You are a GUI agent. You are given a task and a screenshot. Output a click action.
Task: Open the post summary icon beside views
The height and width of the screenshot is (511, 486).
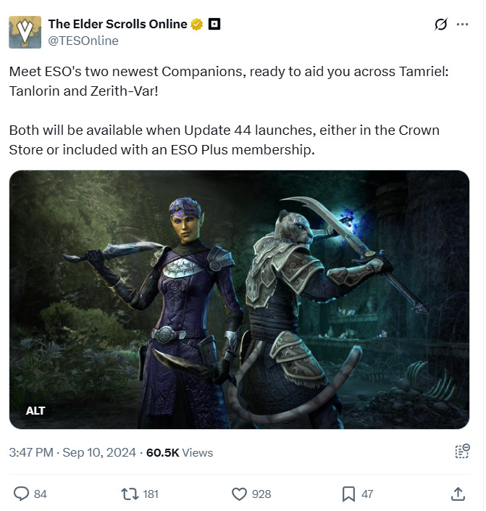462,452
